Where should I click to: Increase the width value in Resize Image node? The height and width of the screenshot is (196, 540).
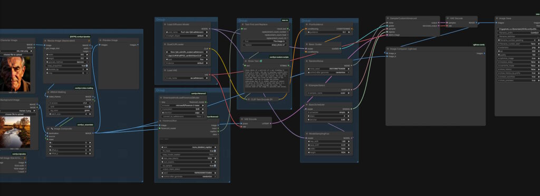[x=87, y=54]
